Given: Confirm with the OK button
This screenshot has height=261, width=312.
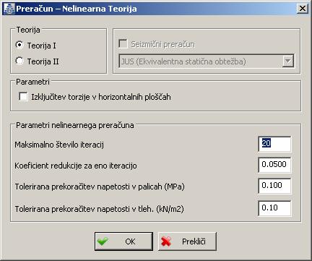Looking at the screenshot, I should [x=123, y=241].
